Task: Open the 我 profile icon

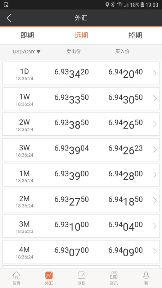Action: point(146,275)
